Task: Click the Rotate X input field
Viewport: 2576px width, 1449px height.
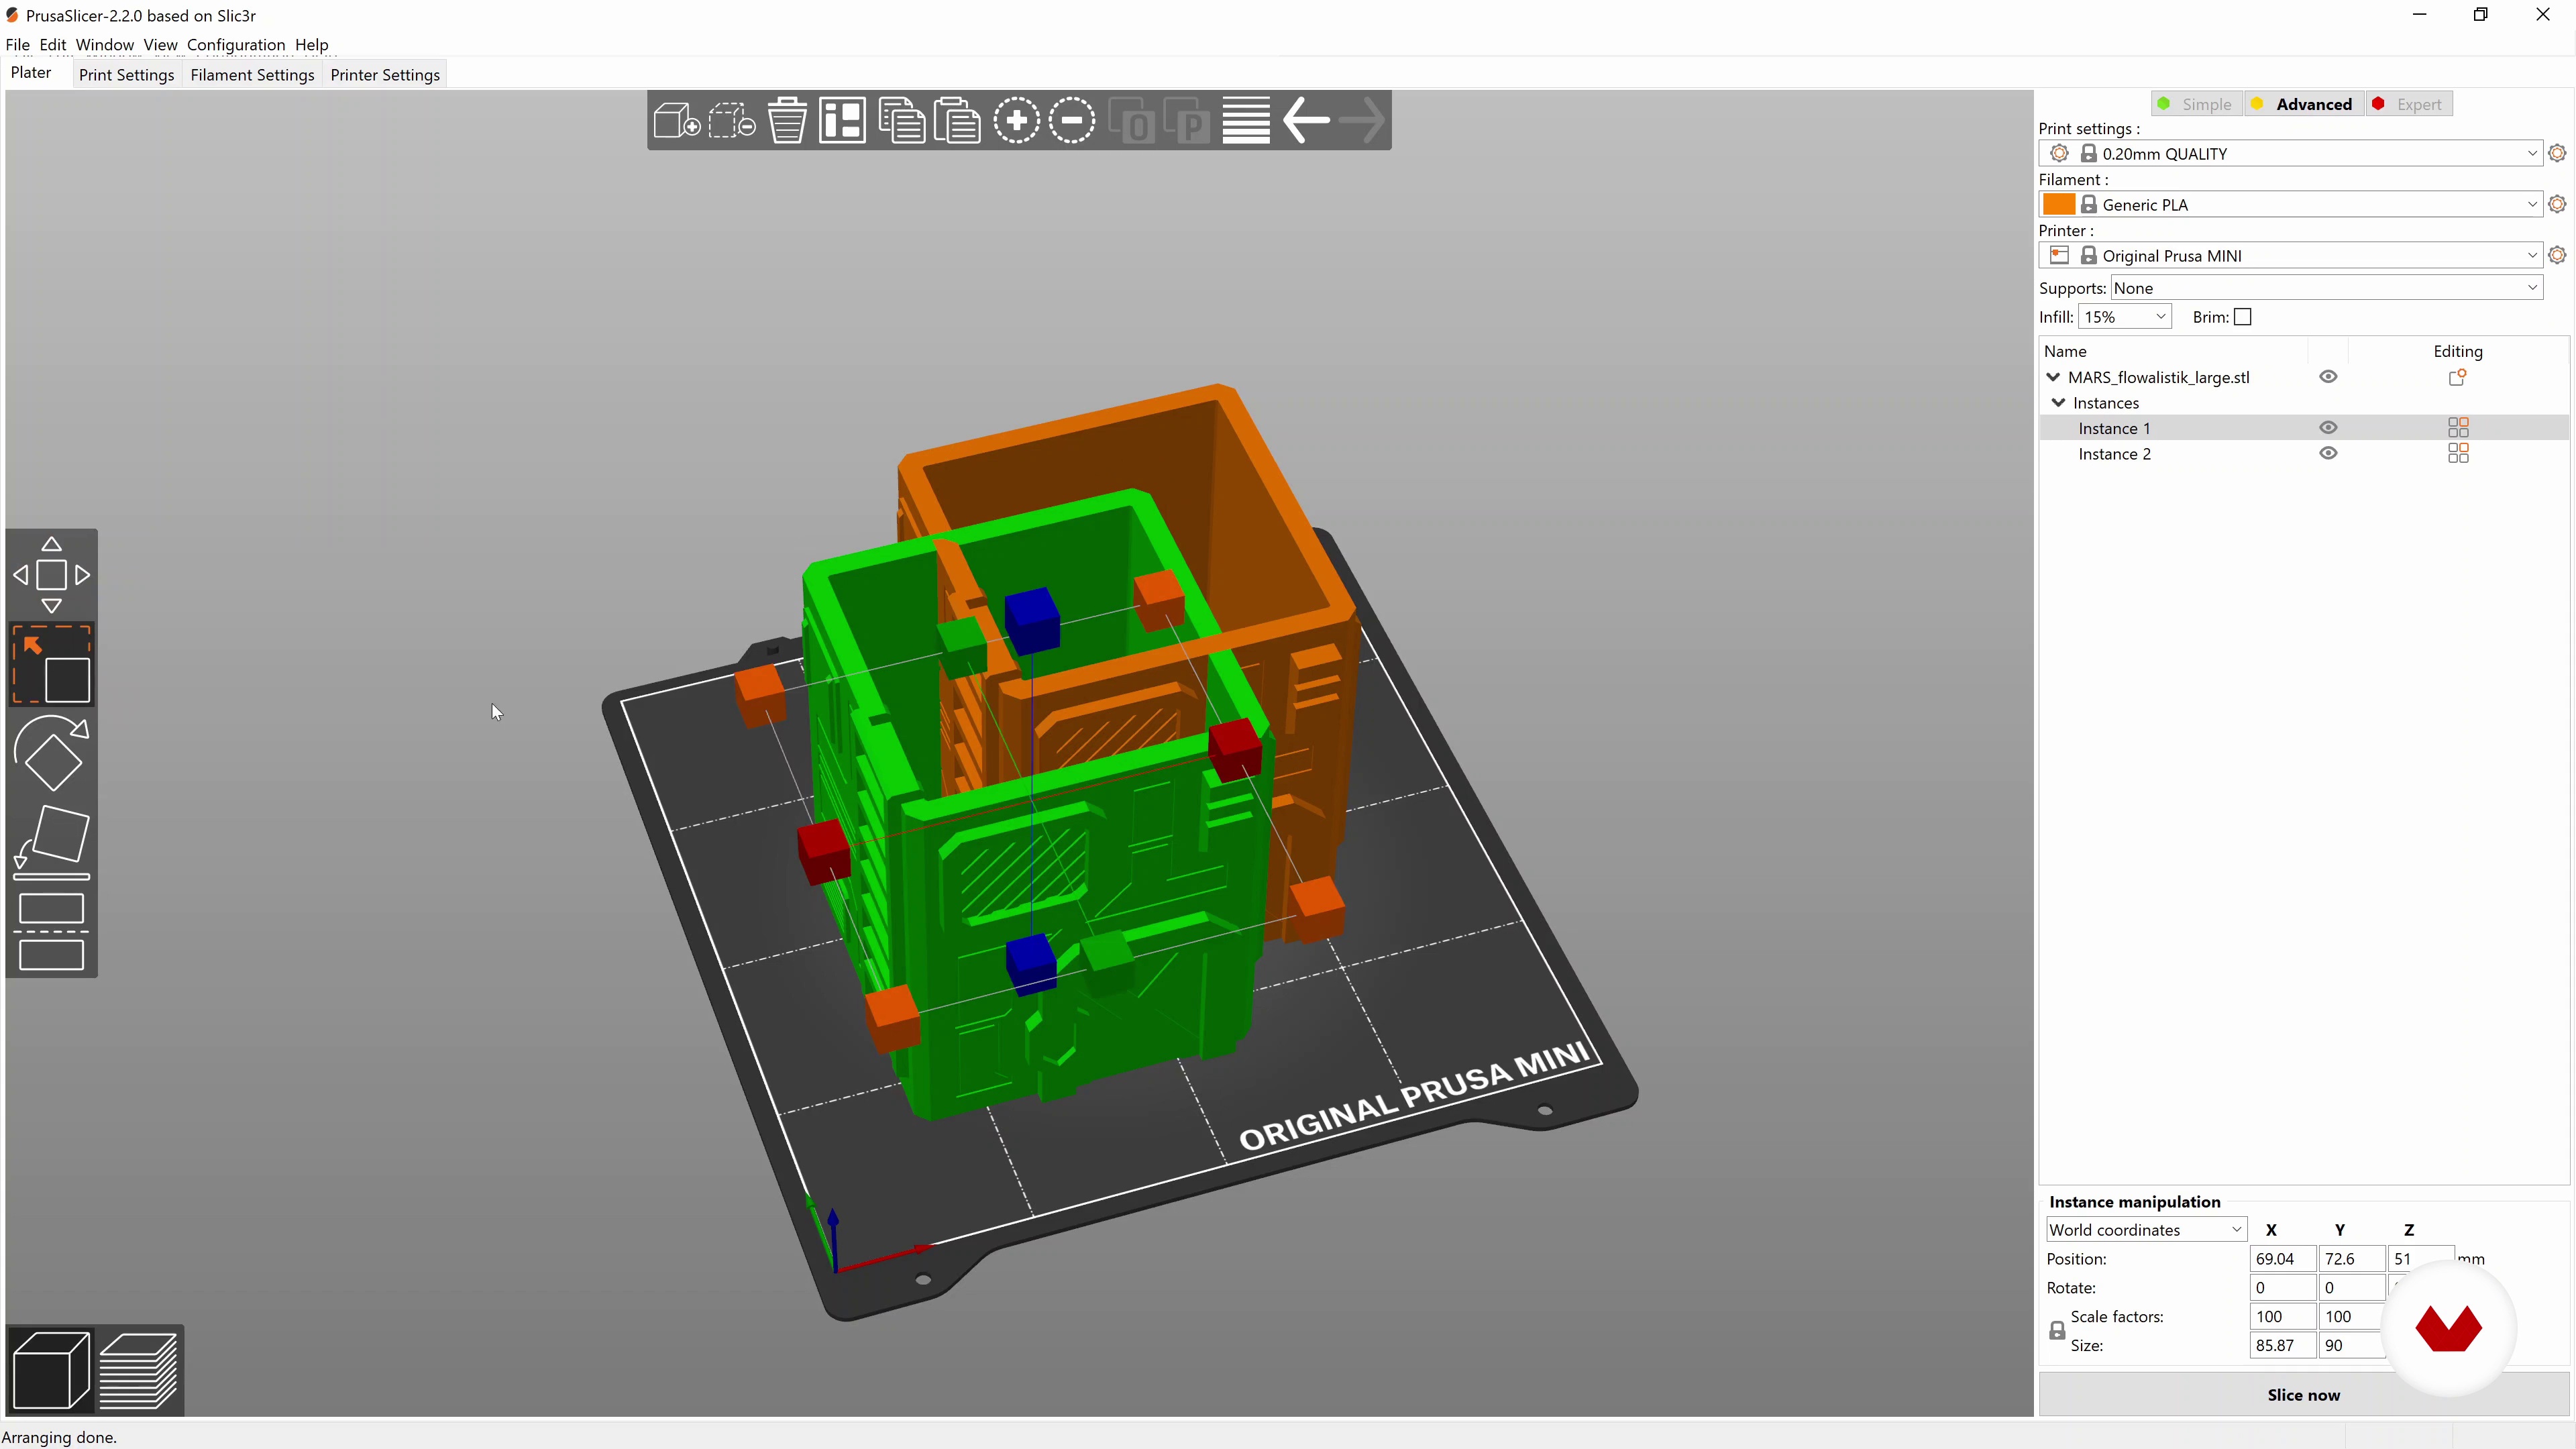Action: click(x=2282, y=1288)
